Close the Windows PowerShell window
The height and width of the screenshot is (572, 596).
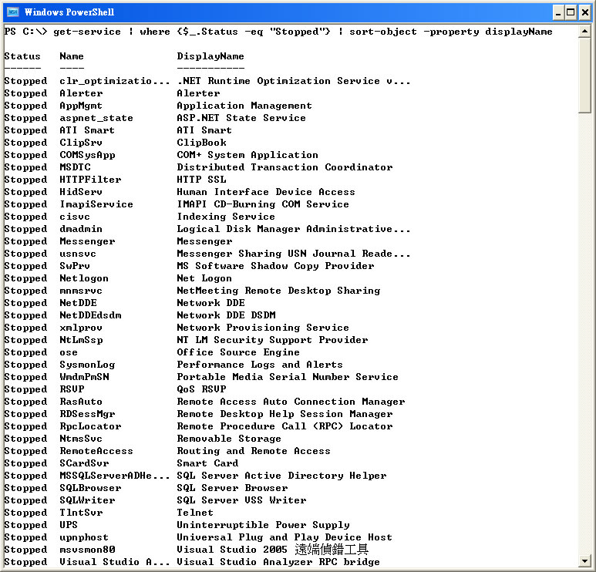coord(584,12)
